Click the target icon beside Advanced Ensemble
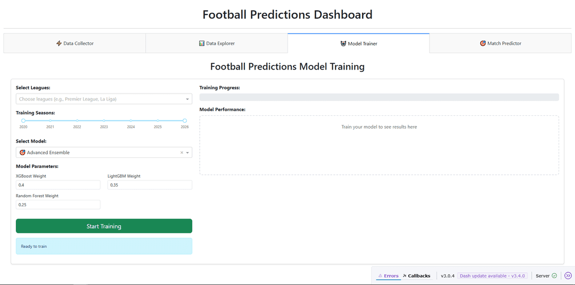Viewport: 575px width, 285px height. pyautogui.click(x=22, y=153)
